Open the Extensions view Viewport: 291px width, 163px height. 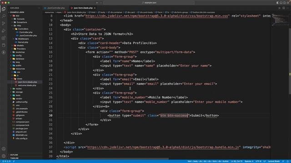[4, 38]
